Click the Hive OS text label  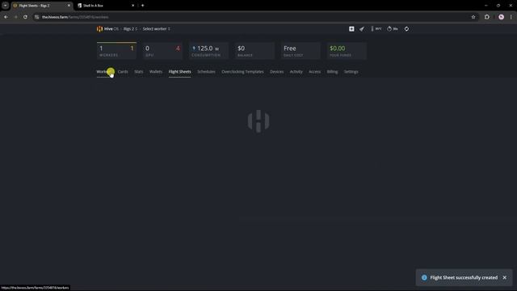point(111,29)
